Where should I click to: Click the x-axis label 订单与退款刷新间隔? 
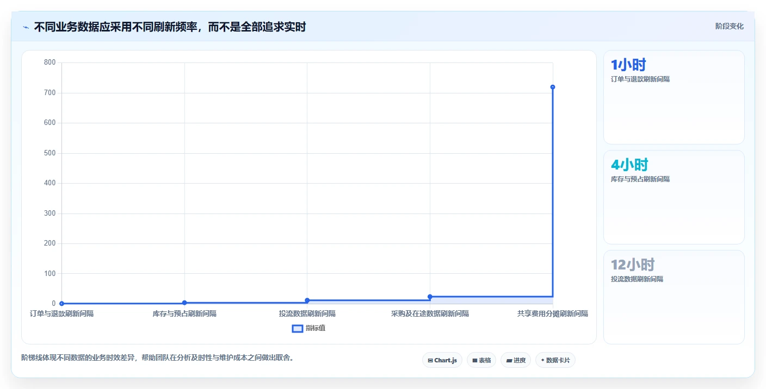(x=61, y=313)
